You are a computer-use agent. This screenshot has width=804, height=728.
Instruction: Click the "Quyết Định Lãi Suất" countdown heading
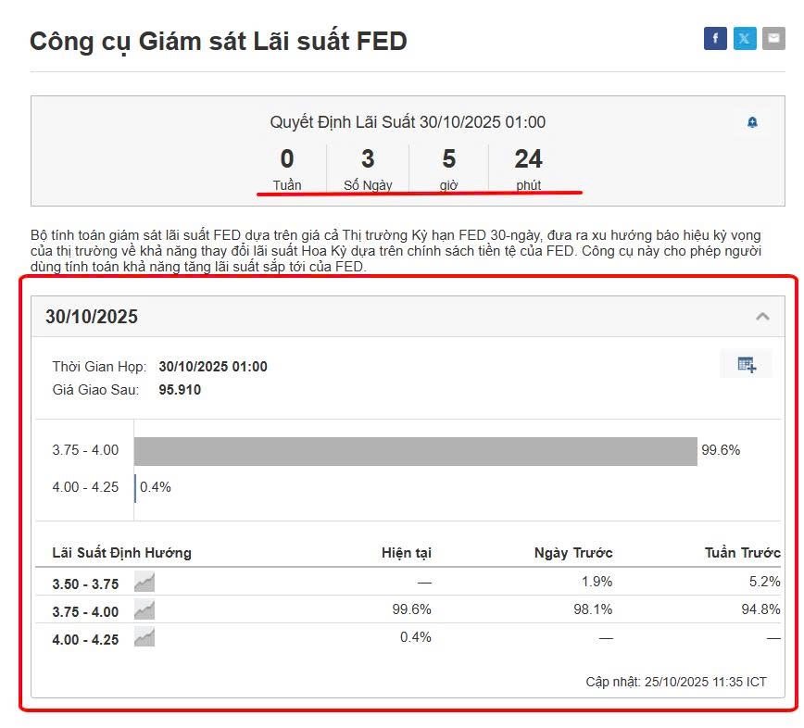pos(408,122)
